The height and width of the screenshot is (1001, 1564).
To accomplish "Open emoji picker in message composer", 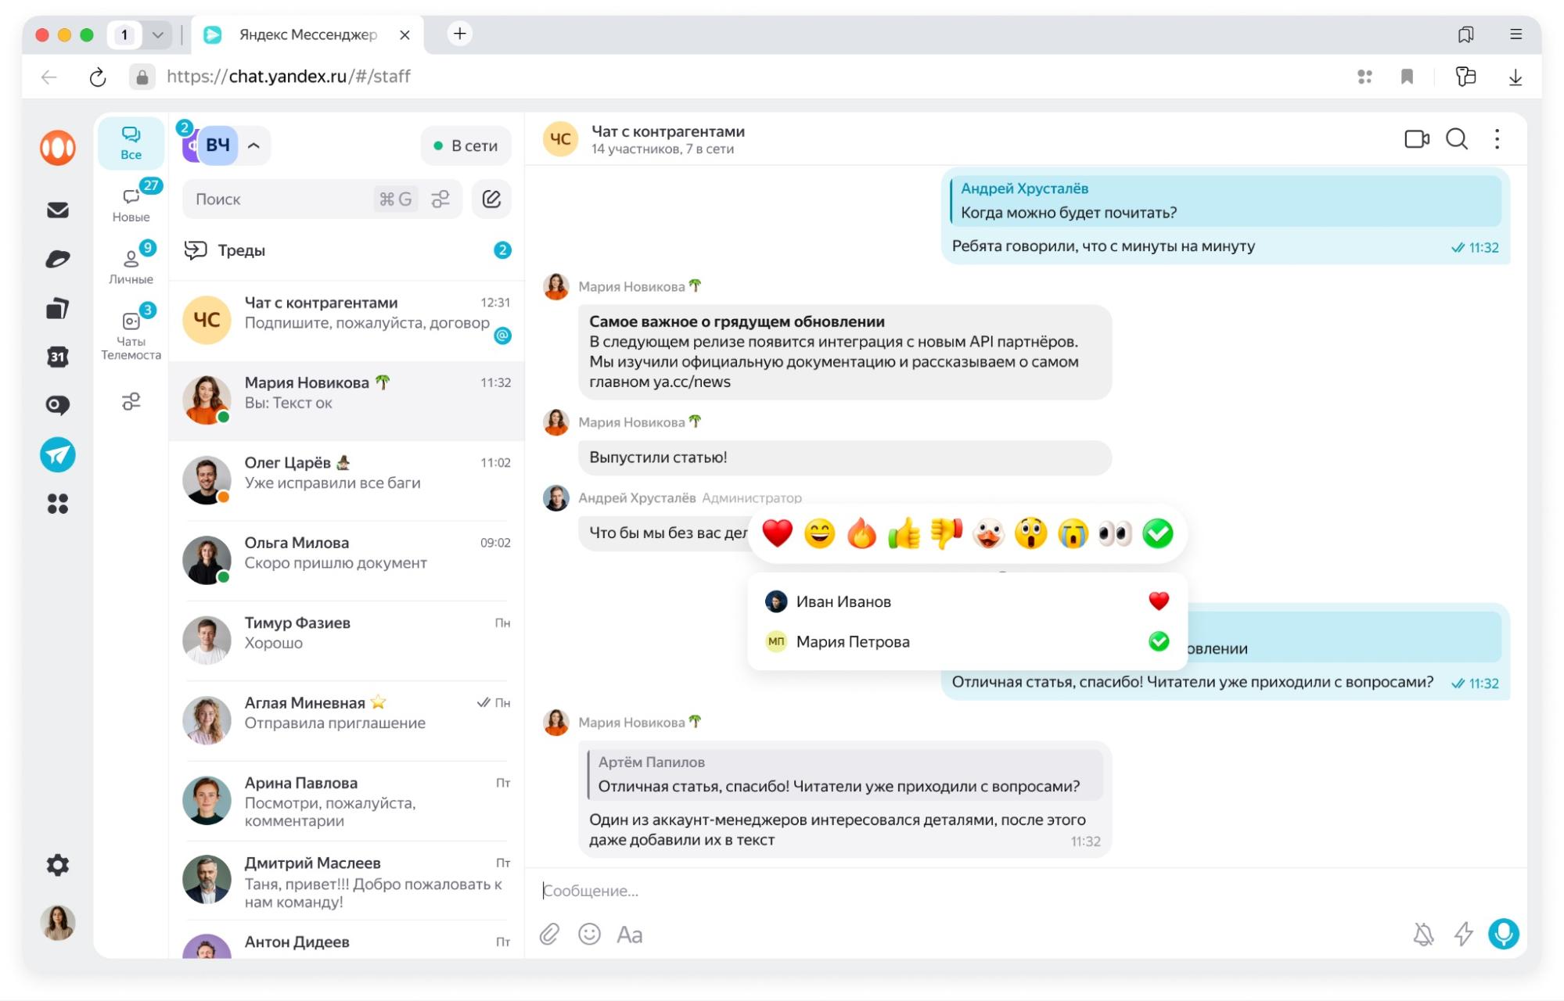I will 589,934.
